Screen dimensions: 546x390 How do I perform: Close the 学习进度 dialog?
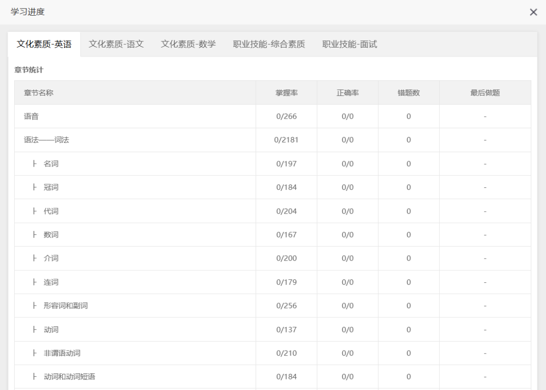533,12
